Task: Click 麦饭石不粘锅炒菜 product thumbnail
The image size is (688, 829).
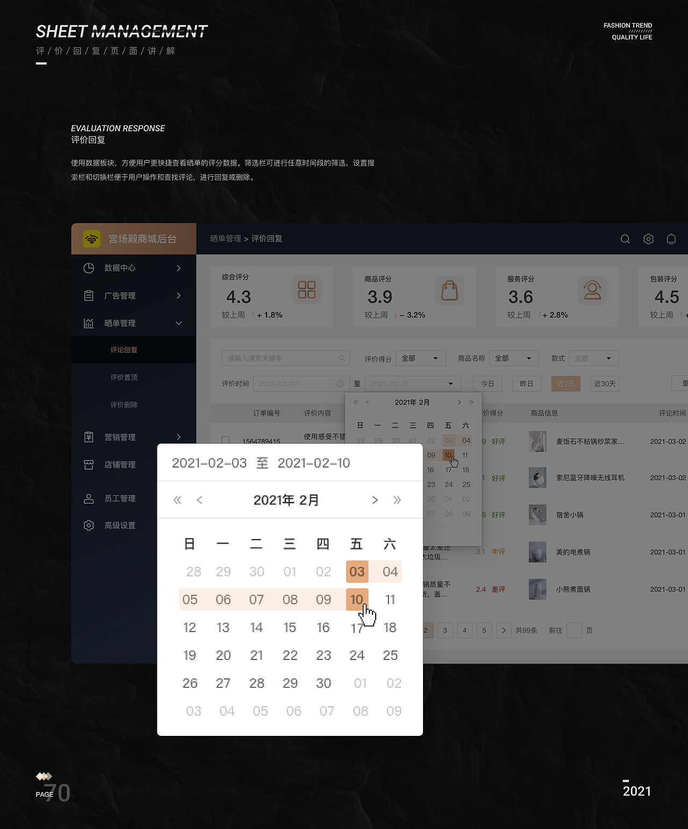Action: pos(537,441)
